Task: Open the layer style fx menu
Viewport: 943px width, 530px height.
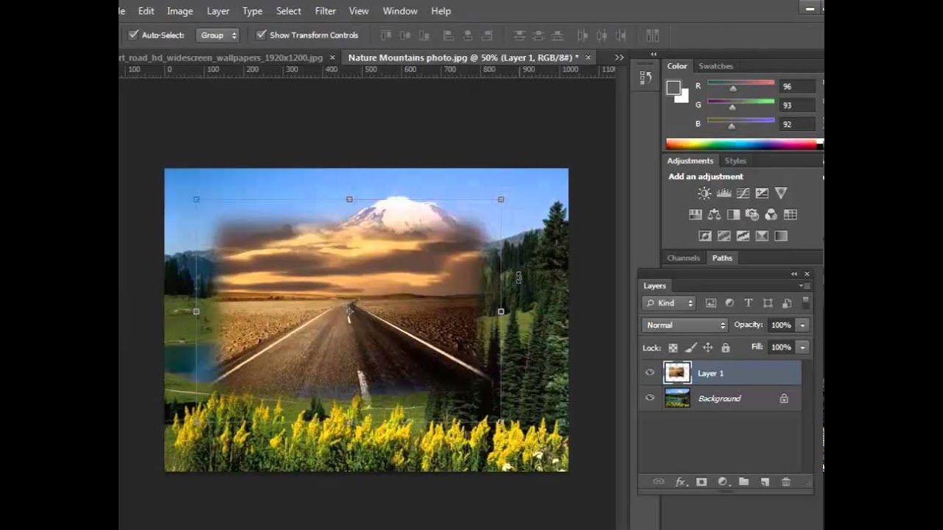Action: click(x=681, y=481)
